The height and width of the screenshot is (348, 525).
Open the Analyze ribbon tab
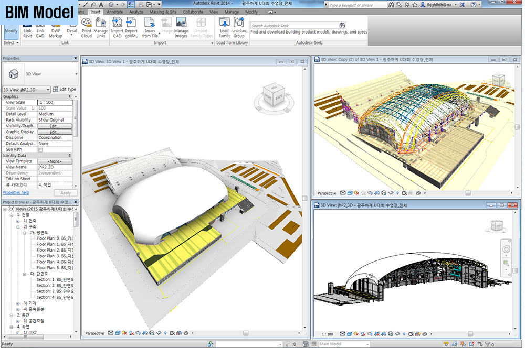tap(136, 12)
